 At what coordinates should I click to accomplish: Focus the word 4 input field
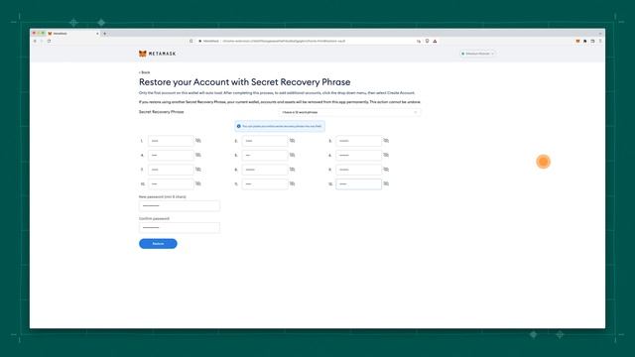(171, 155)
